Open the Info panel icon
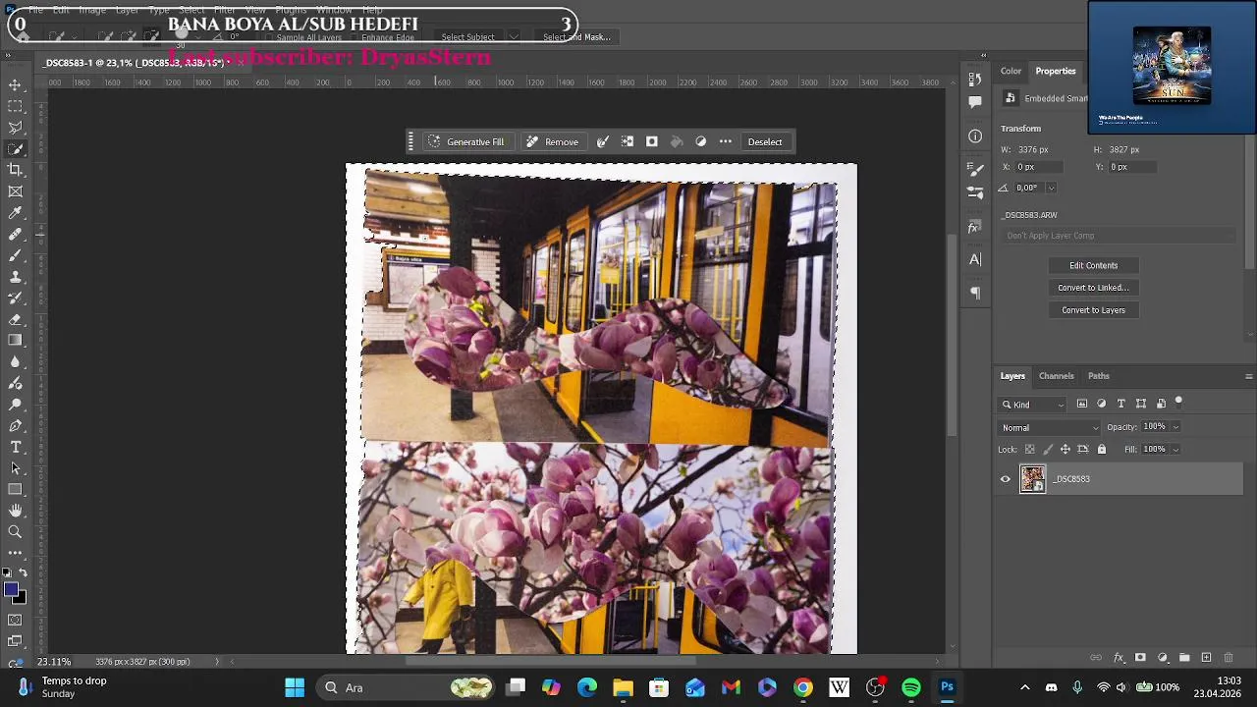This screenshot has height=707, width=1257. tap(975, 136)
